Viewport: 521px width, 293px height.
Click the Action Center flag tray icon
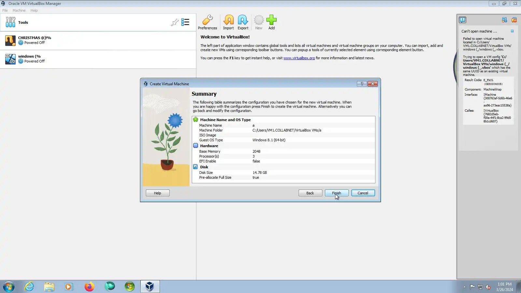(x=472, y=287)
